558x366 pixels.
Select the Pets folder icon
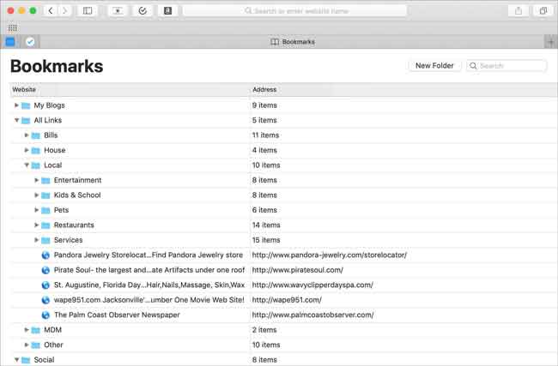(x=45, y=210)
